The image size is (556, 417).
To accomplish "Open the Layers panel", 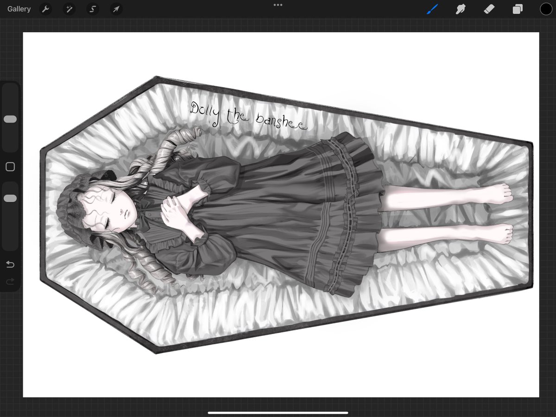I will (518, 9).
